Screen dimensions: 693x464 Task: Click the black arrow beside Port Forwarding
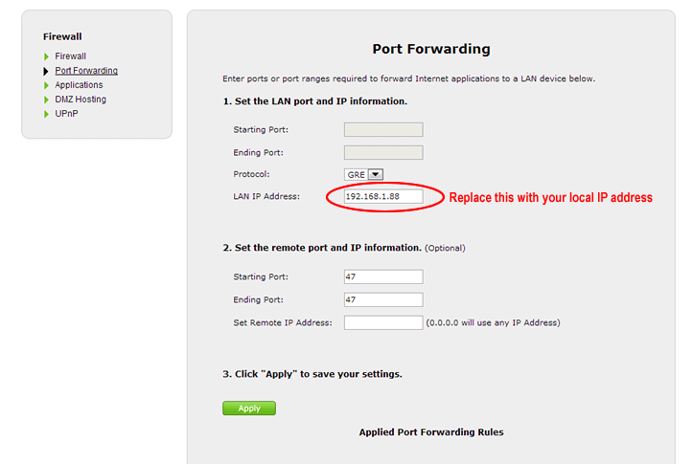pos(46,71)
